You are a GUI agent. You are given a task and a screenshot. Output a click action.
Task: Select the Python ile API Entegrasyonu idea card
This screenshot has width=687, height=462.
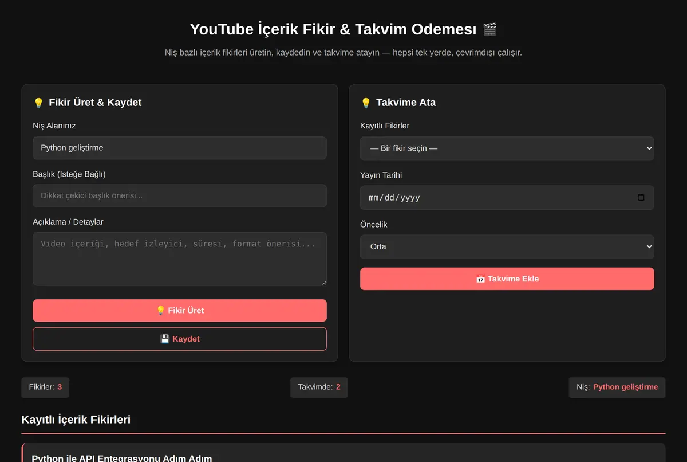(343, 452)
